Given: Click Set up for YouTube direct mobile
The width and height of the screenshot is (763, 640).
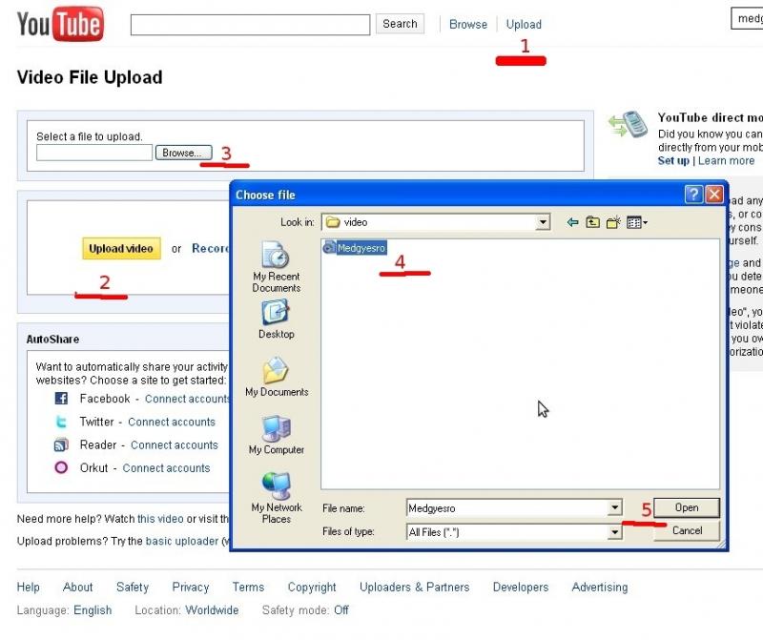Looking at the screenshot, I should click(673, 160).
